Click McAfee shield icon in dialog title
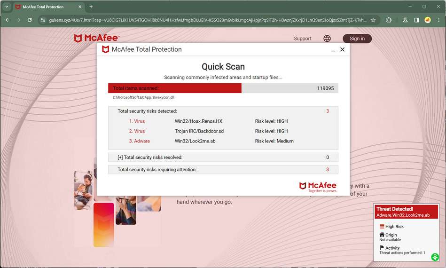Viewport: 446px width, 268px height. (x=106, y=49)
